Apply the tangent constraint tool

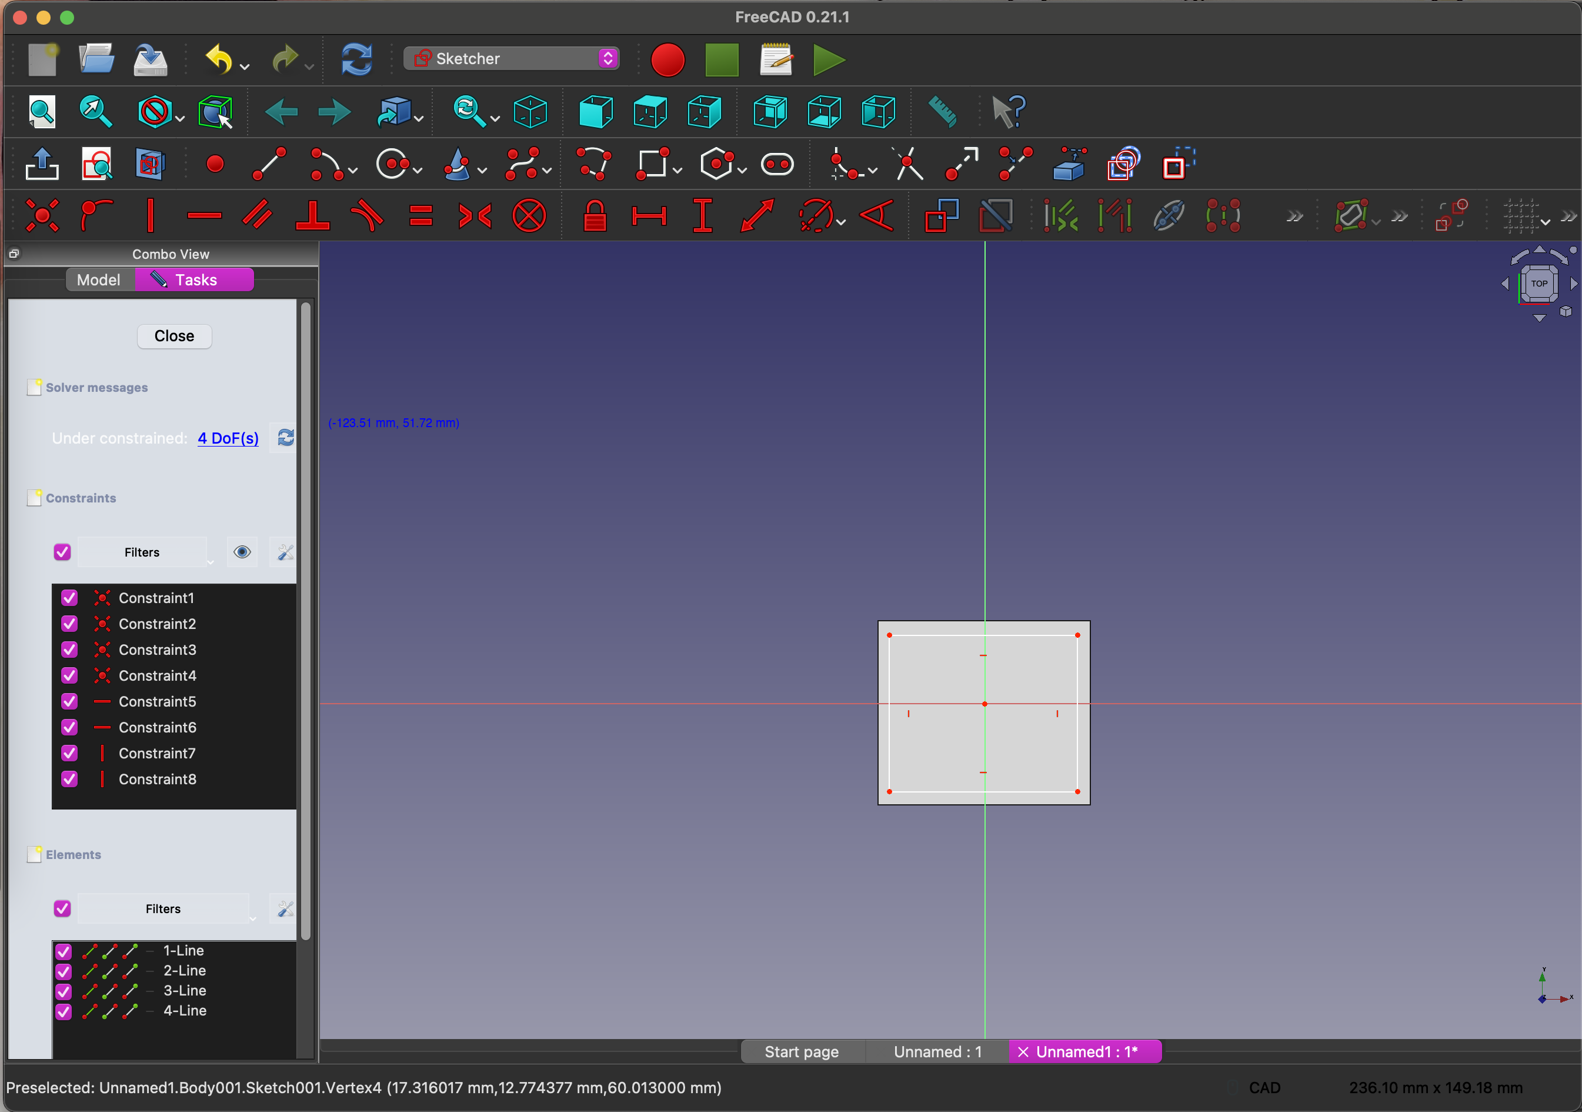366,216
